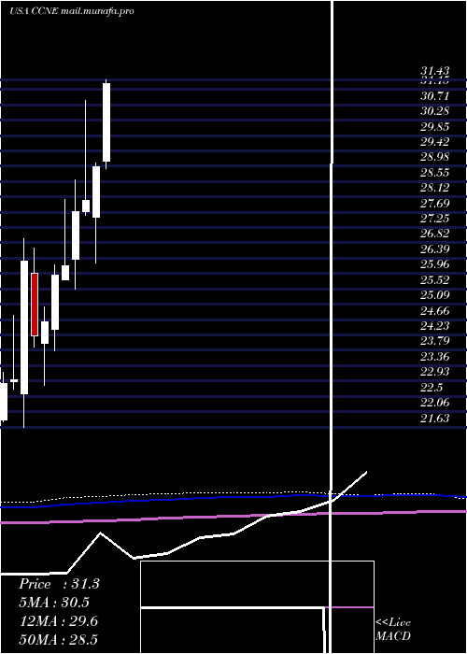The height and width of the screenshot is (654, 467).
Task: Click the 28.55 price axis label
Action: pos(435,173)
